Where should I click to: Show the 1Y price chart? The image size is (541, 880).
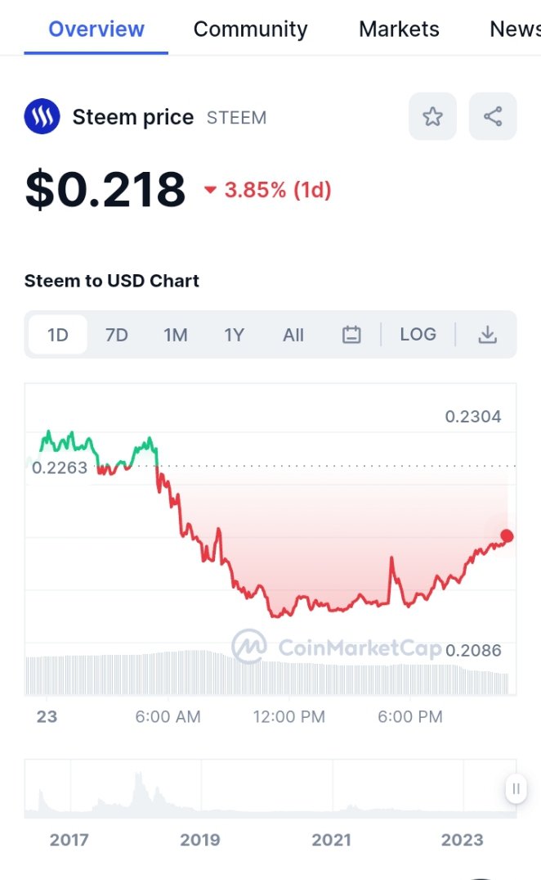tap(234, 335)
